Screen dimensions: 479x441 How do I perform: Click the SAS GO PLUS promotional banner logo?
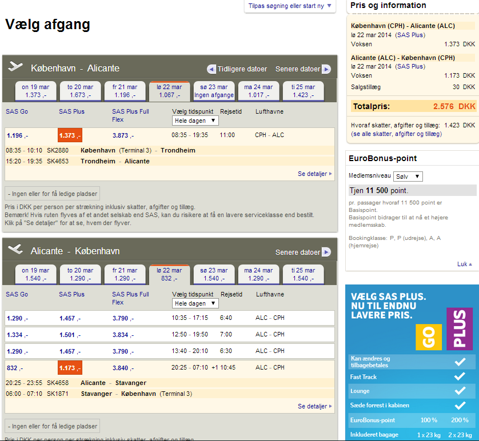coord(444,328)
